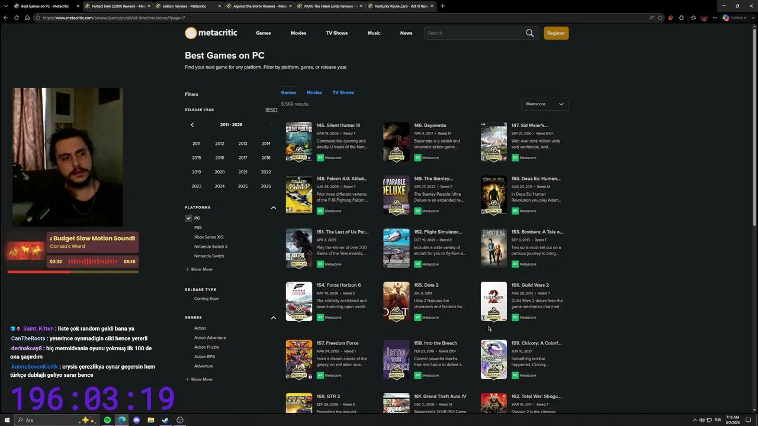Image resolution: width=758 pixels, height=426 pixels.
Task: Click the metascore badge for Into the Breach
Action: pos(417,375)
